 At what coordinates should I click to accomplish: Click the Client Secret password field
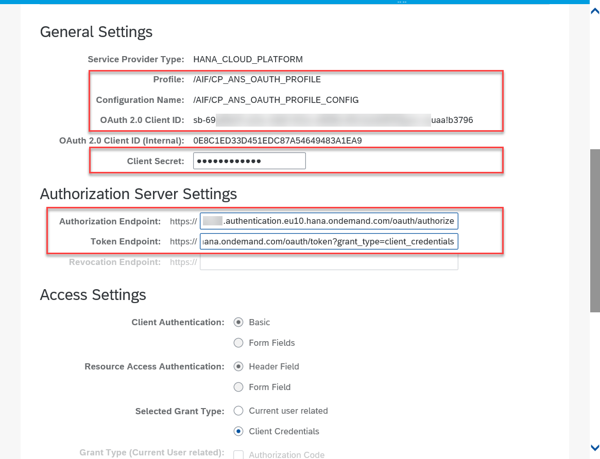[249, 161]
